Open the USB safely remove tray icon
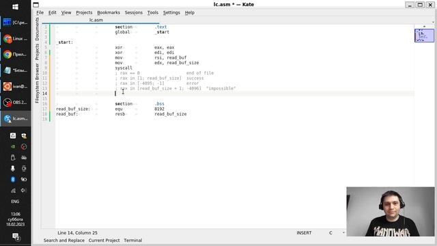 click(13, 158)
